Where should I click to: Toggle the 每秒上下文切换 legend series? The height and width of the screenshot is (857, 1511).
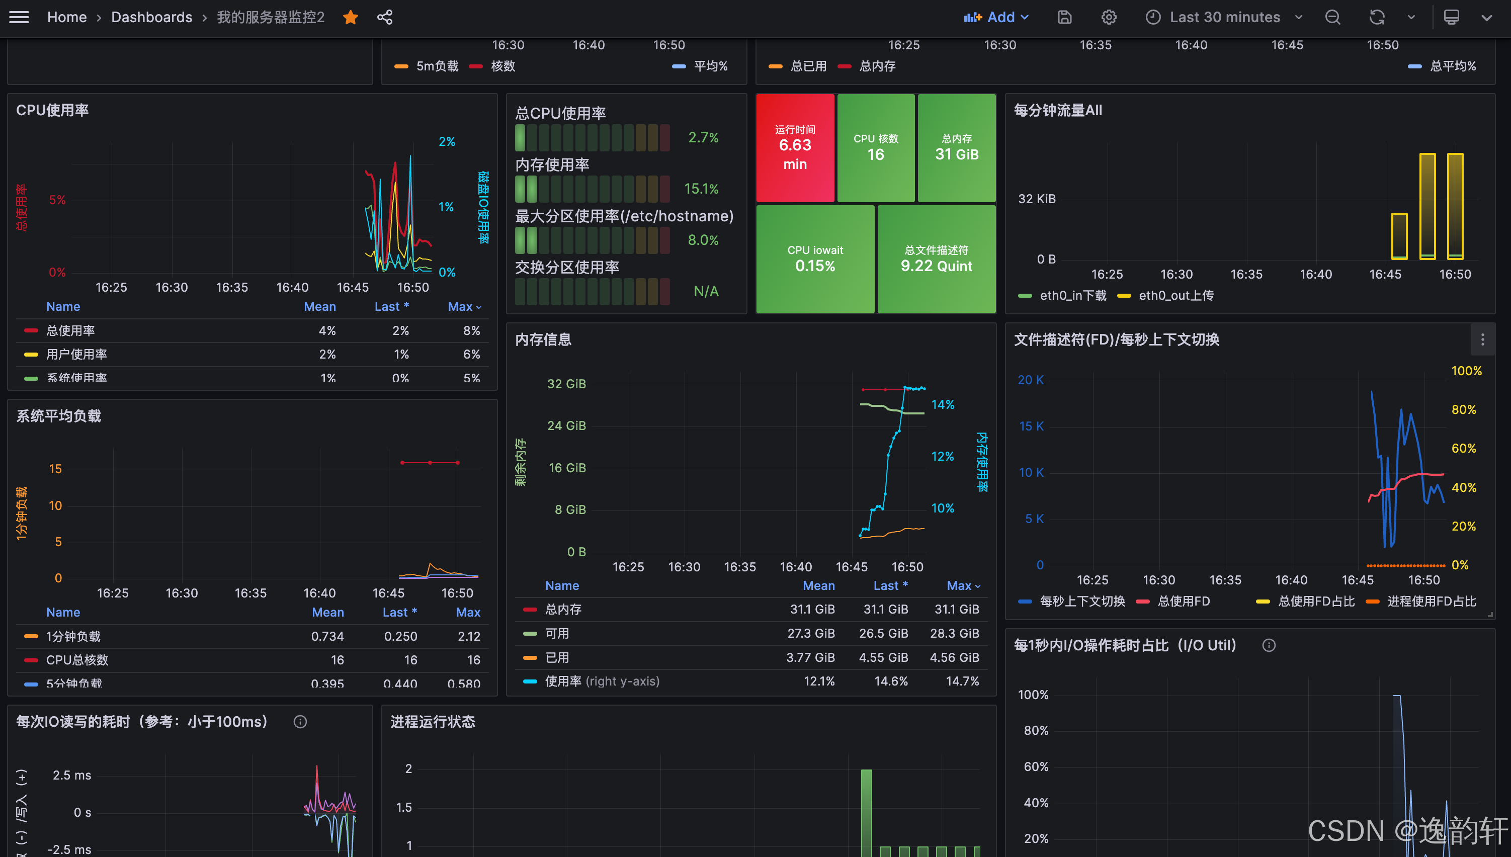(x=1082, y=601)
